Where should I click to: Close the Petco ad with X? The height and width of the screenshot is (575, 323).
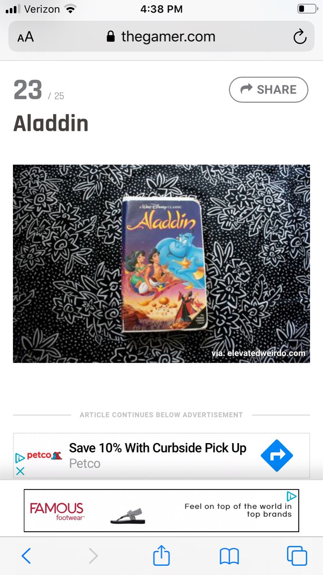point(20,471)
